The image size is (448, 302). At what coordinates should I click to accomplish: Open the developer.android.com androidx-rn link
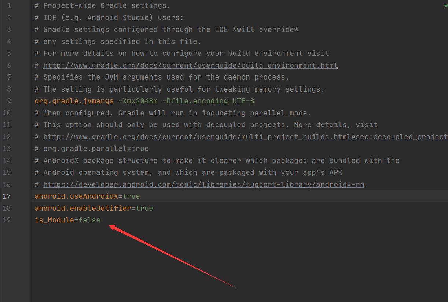click(203, 184)
